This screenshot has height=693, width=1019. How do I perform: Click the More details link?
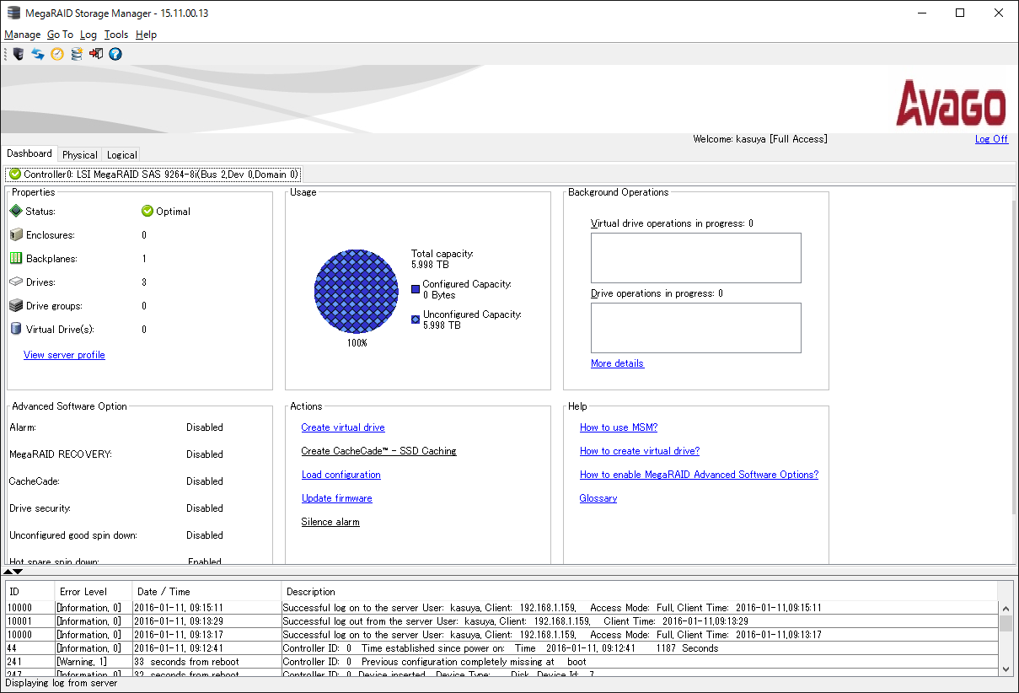[617, 363]
